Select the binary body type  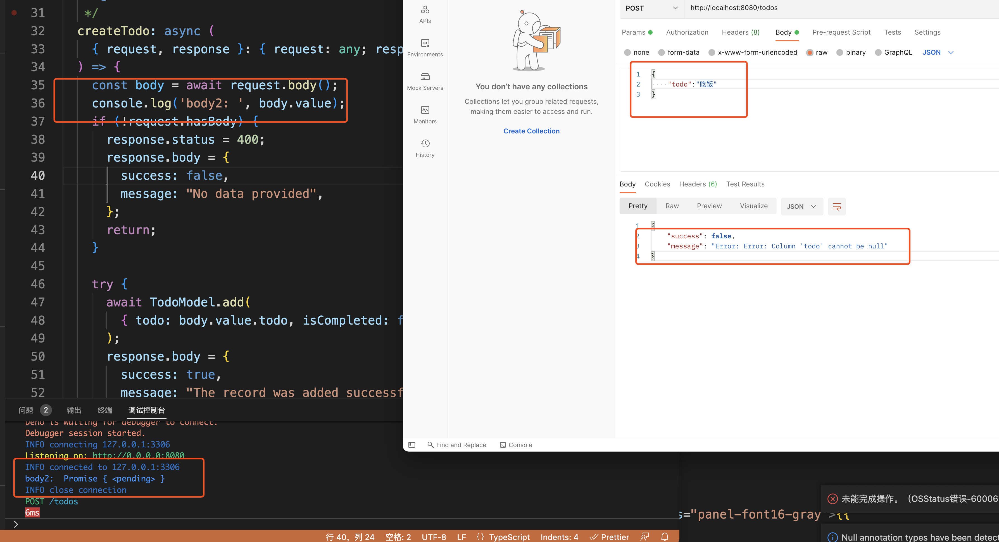tap(839, 52)
